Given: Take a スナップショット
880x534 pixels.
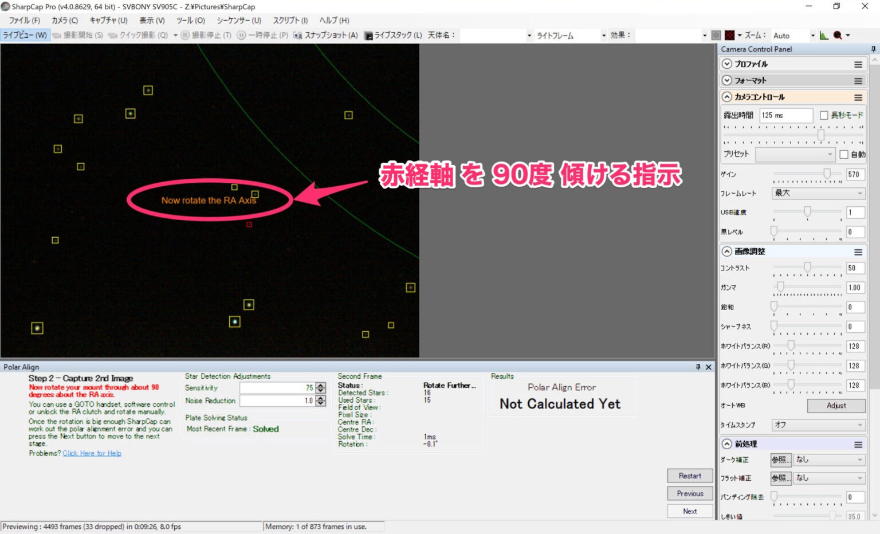Looking at the screenshot, I should click(x=298, y=35).
